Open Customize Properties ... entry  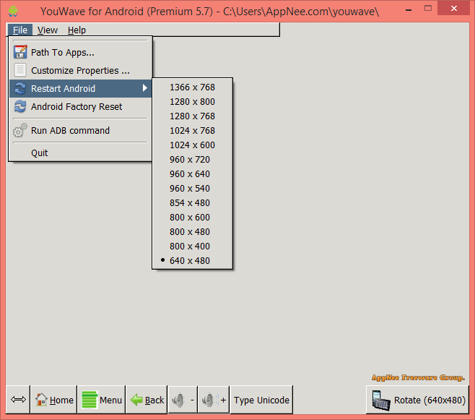point(81,70)
